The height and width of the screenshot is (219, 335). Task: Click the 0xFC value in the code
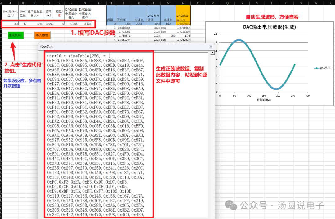[x=52, y=182]
